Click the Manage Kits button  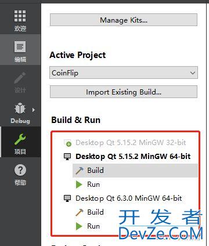pos(124,20)
